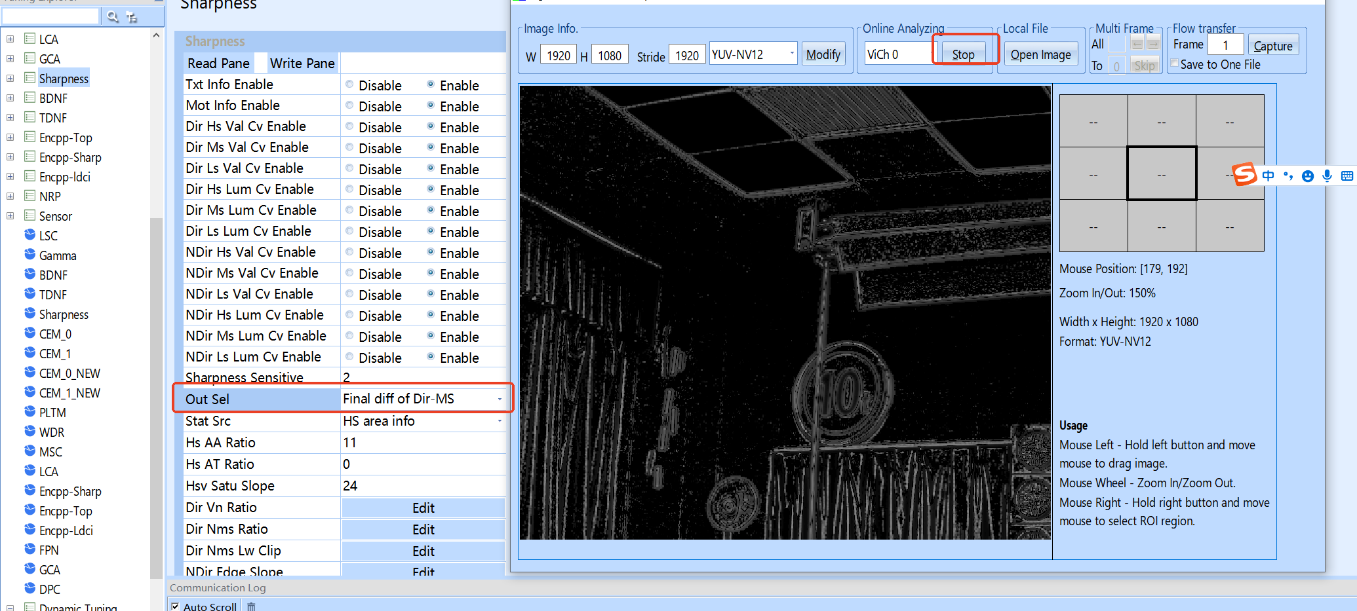This screenshot has height=611, width=1357.
Task: Click the tree view icon beside search
Action: tap(132, 17)
